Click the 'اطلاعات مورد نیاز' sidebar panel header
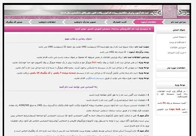196x136 pixels. 172,68
